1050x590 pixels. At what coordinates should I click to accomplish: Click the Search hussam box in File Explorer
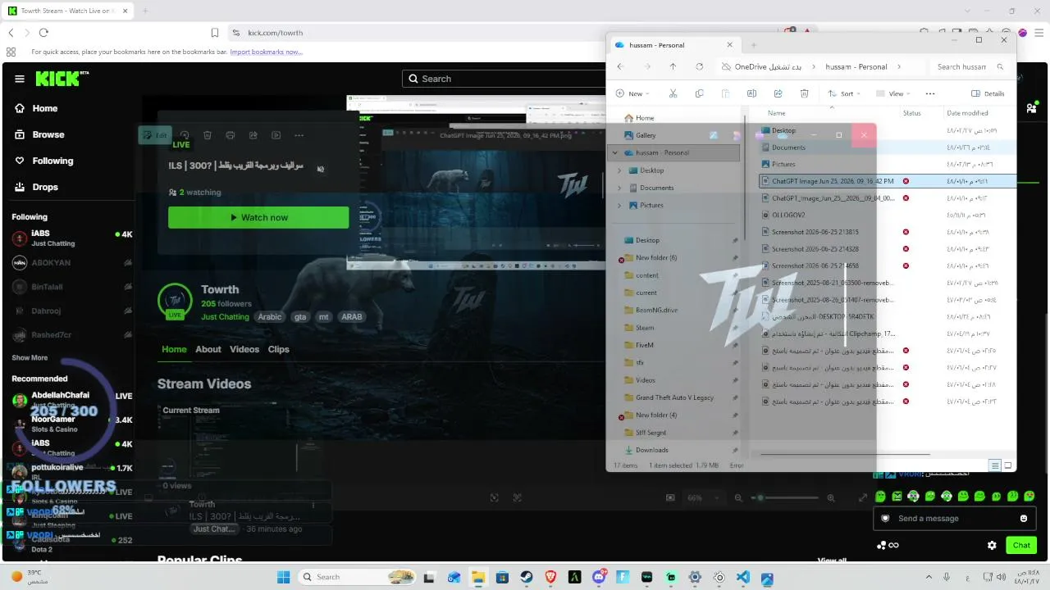point(970,67)
